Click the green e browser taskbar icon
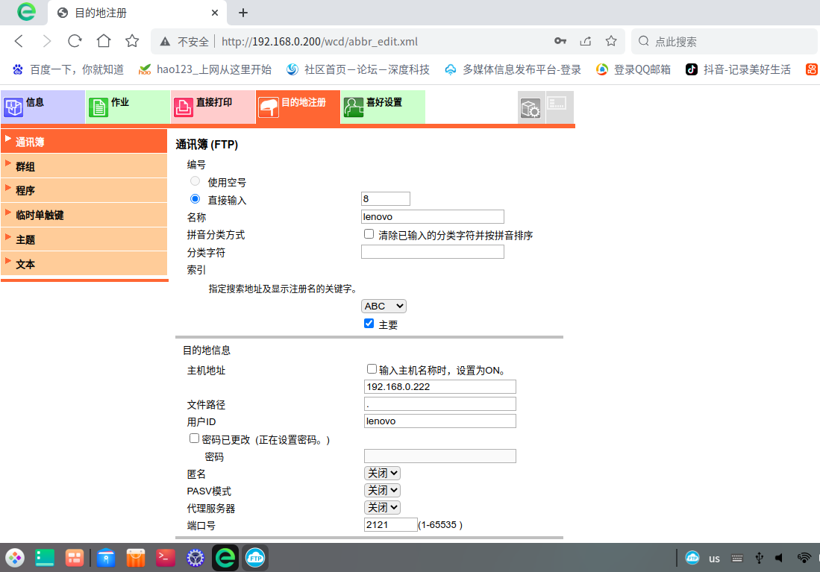This screenshot has height=572, width=820. coord(225,558)
